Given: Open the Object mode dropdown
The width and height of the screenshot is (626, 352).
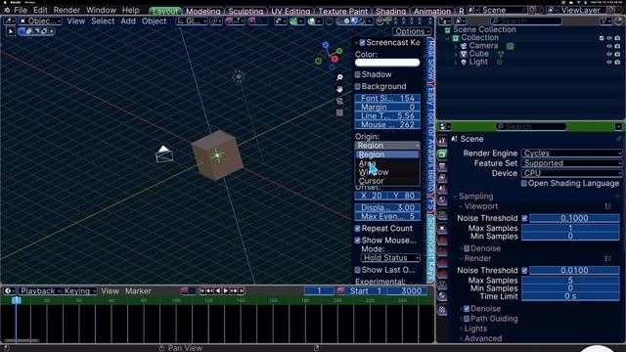Looking at the screenshot, I should click(x=40, y=21).
